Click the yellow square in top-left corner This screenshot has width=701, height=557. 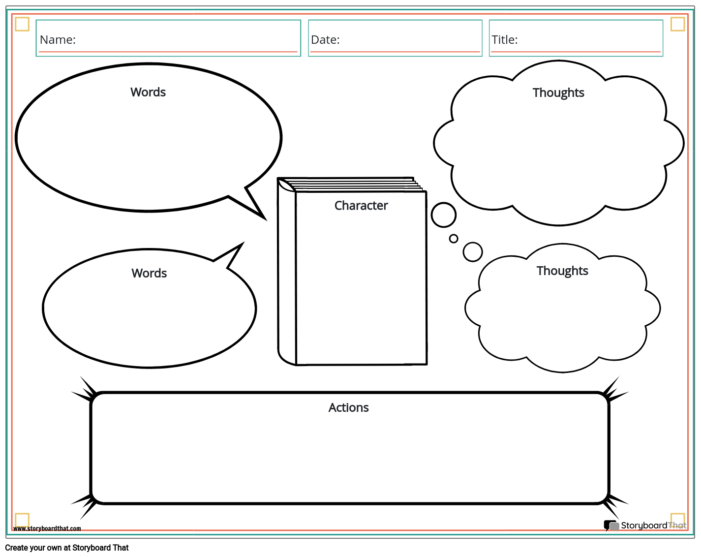22,24
